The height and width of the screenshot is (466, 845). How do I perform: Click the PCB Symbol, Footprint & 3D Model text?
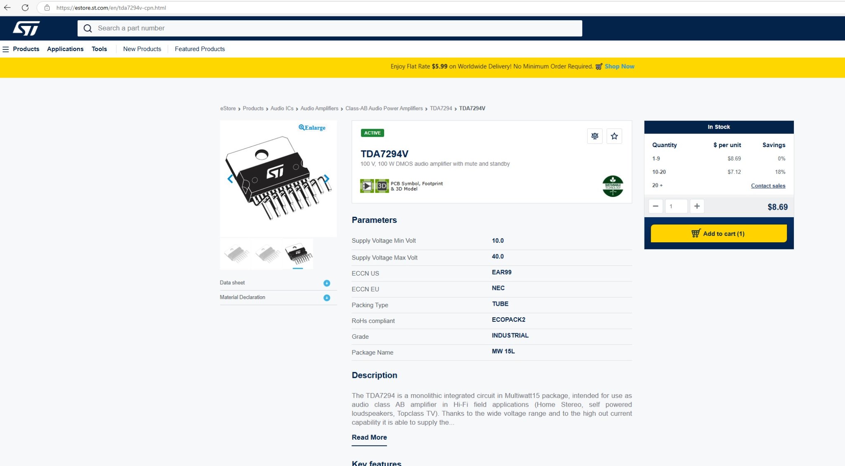tap(417, 186)
